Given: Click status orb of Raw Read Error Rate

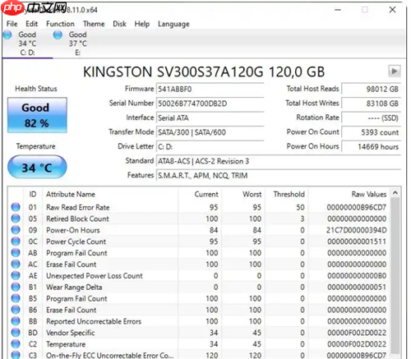Looking at the screenshot, I should tap(16, 207).
